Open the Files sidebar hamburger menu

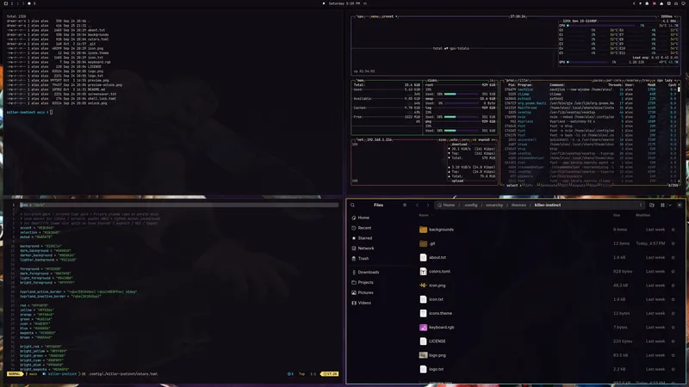click(x=405, y=205)
